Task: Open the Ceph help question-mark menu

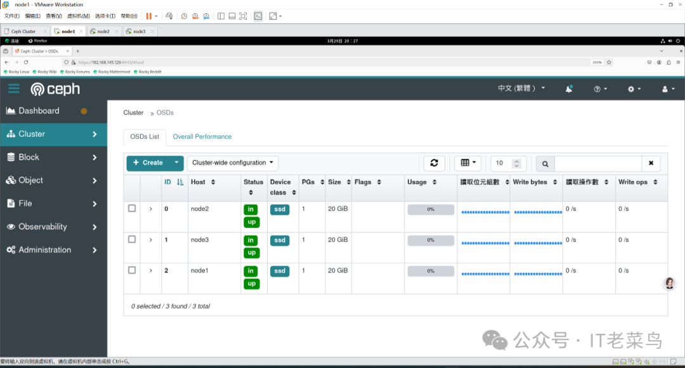Action: (600, 89)
